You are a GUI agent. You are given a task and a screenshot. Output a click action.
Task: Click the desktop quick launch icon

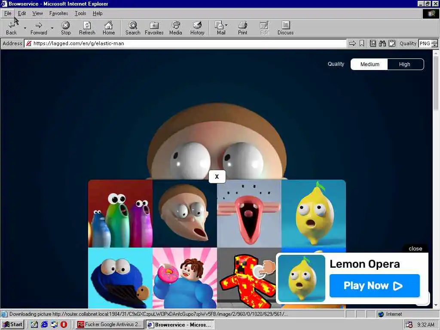point(54,324)
